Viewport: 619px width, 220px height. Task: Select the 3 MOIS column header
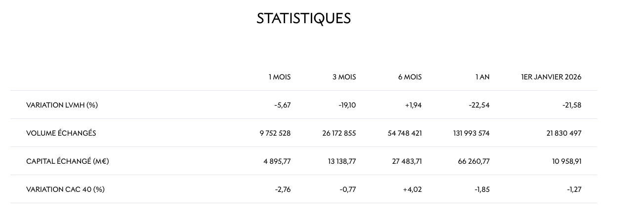(344, 77)
